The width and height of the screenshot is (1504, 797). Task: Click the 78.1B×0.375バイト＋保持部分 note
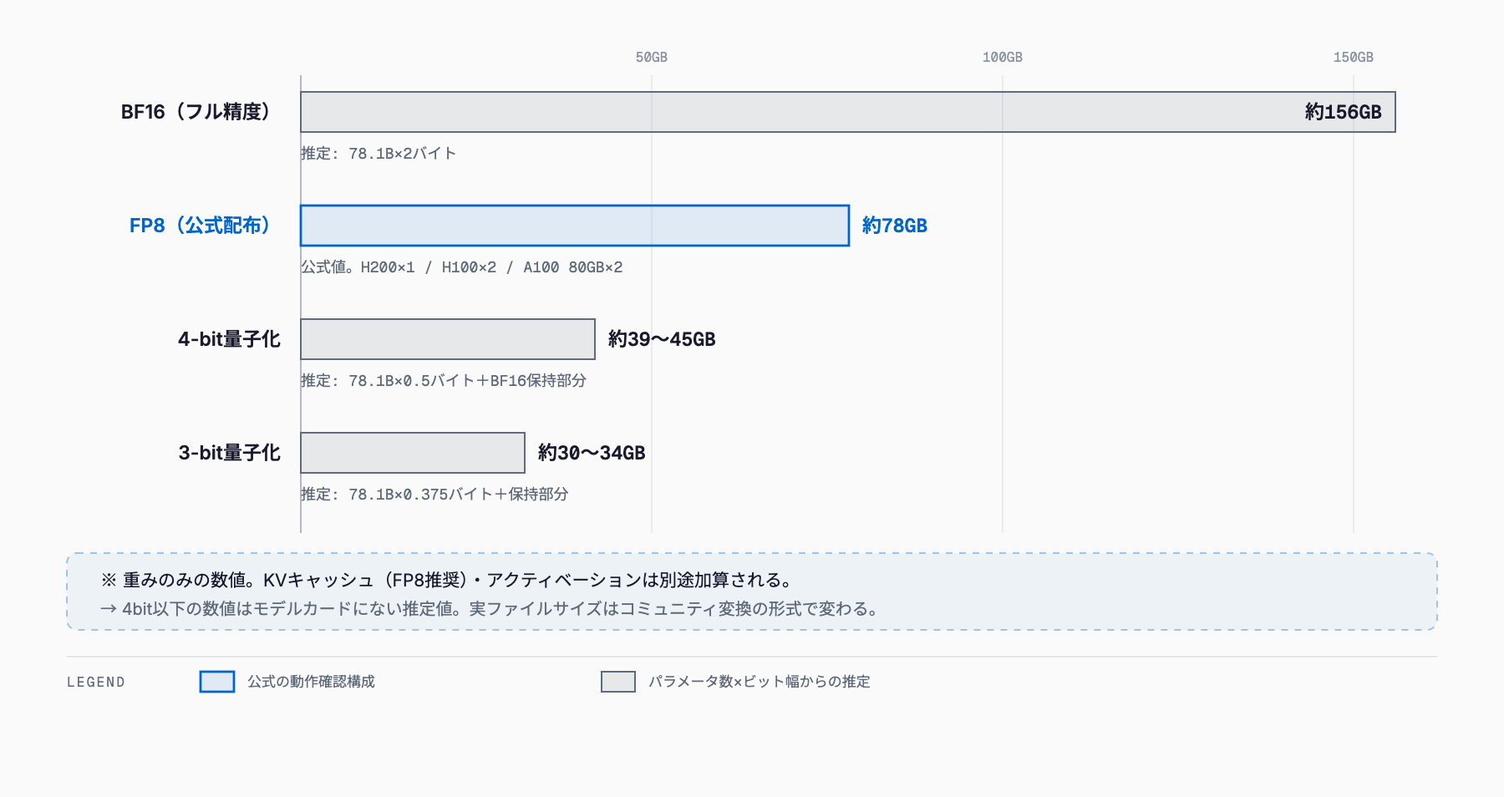(434, 495)
